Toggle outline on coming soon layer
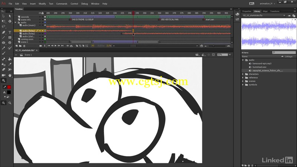 point(45,39)
